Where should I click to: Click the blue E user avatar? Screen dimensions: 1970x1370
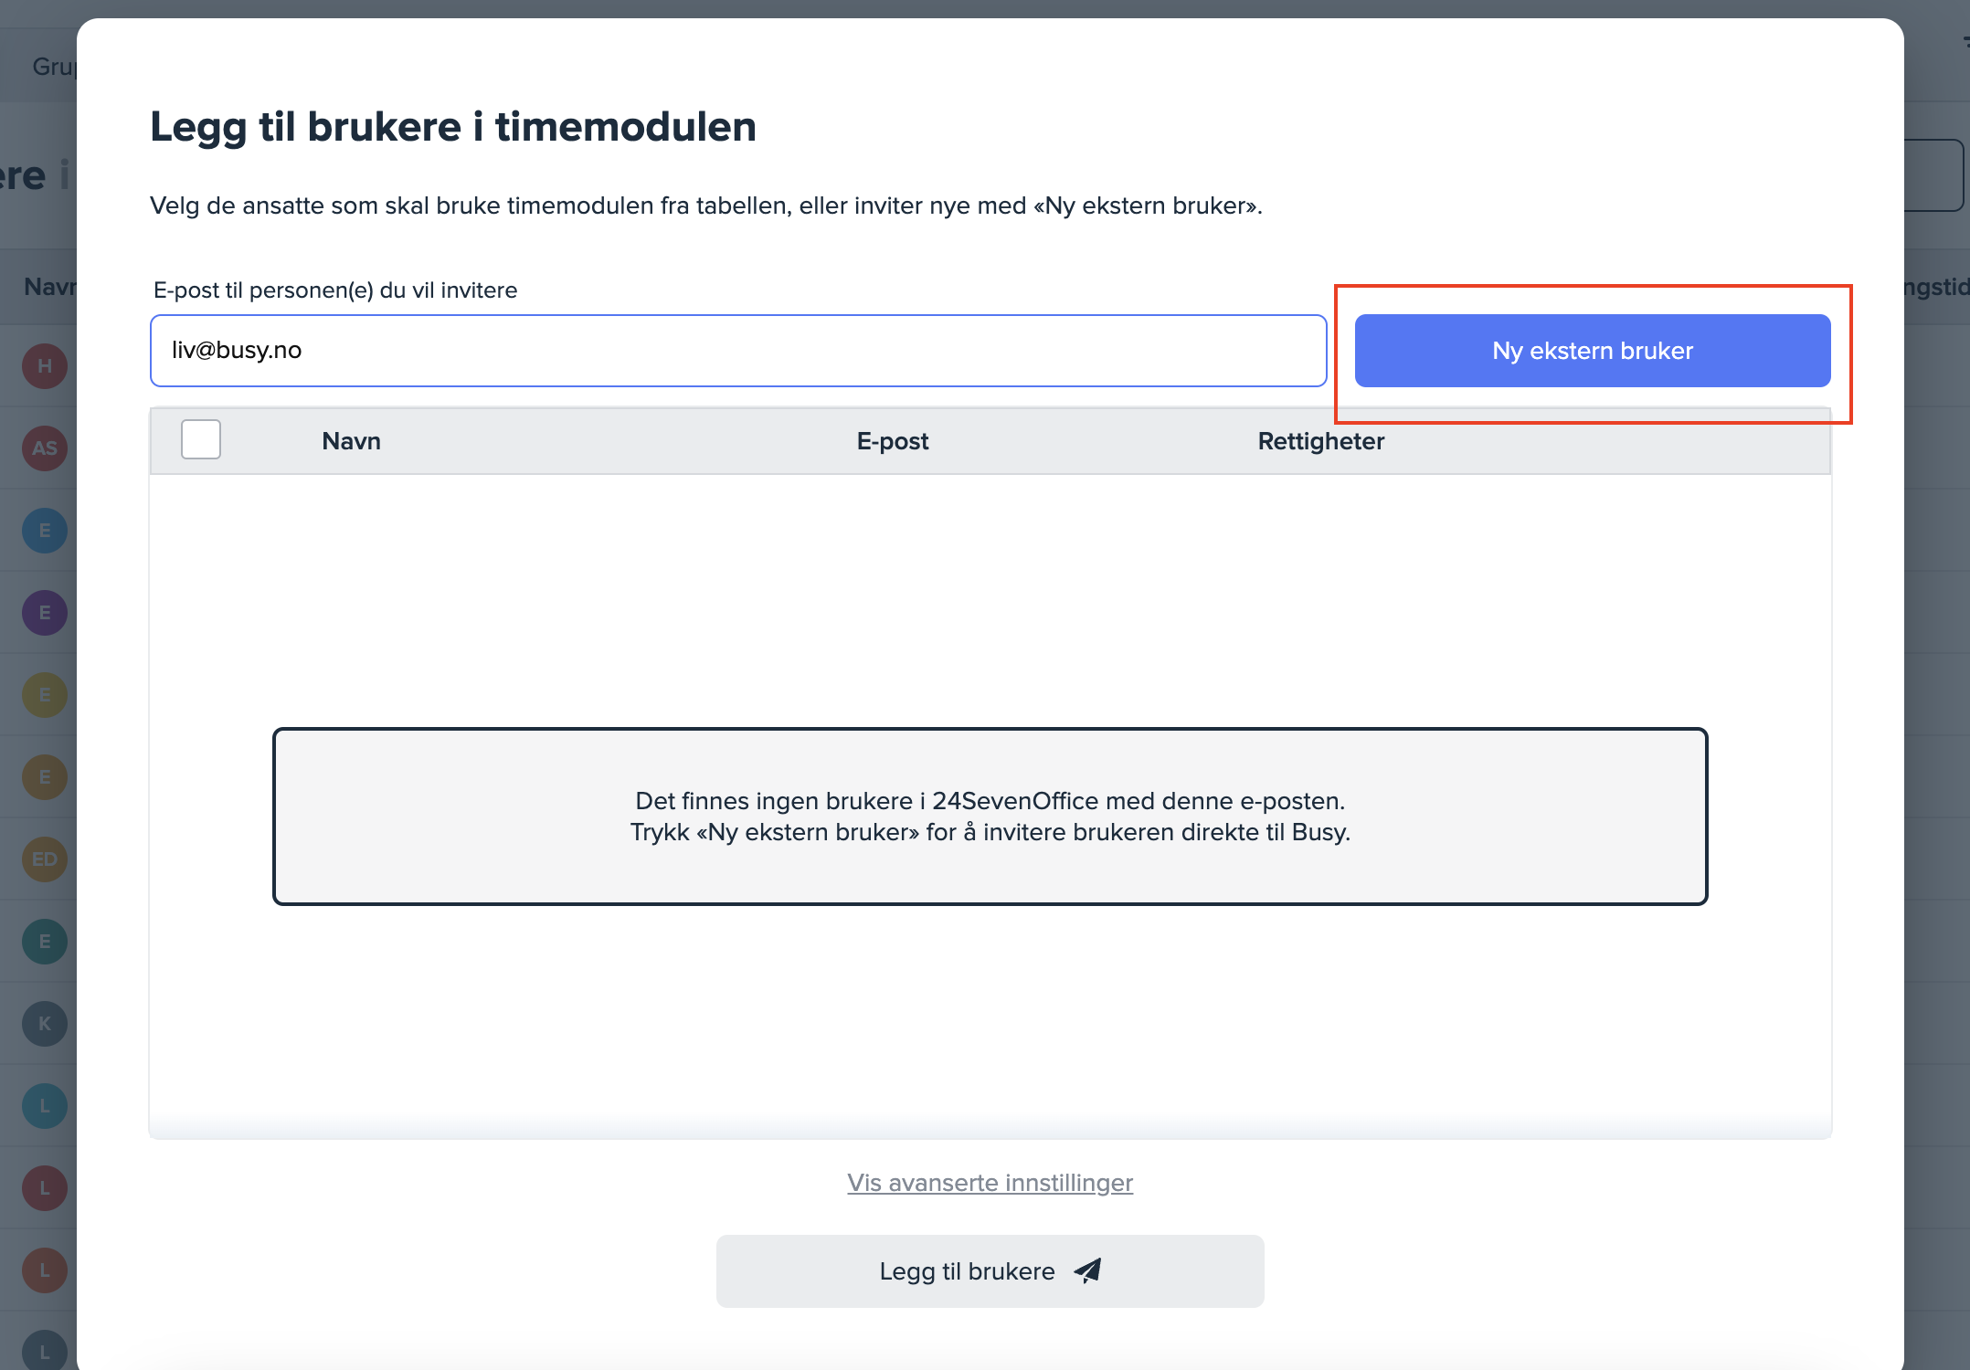coord(44,531)
